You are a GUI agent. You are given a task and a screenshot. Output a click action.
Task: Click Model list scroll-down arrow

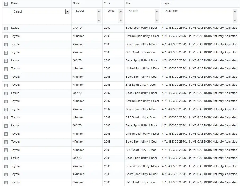pos(99,20)
